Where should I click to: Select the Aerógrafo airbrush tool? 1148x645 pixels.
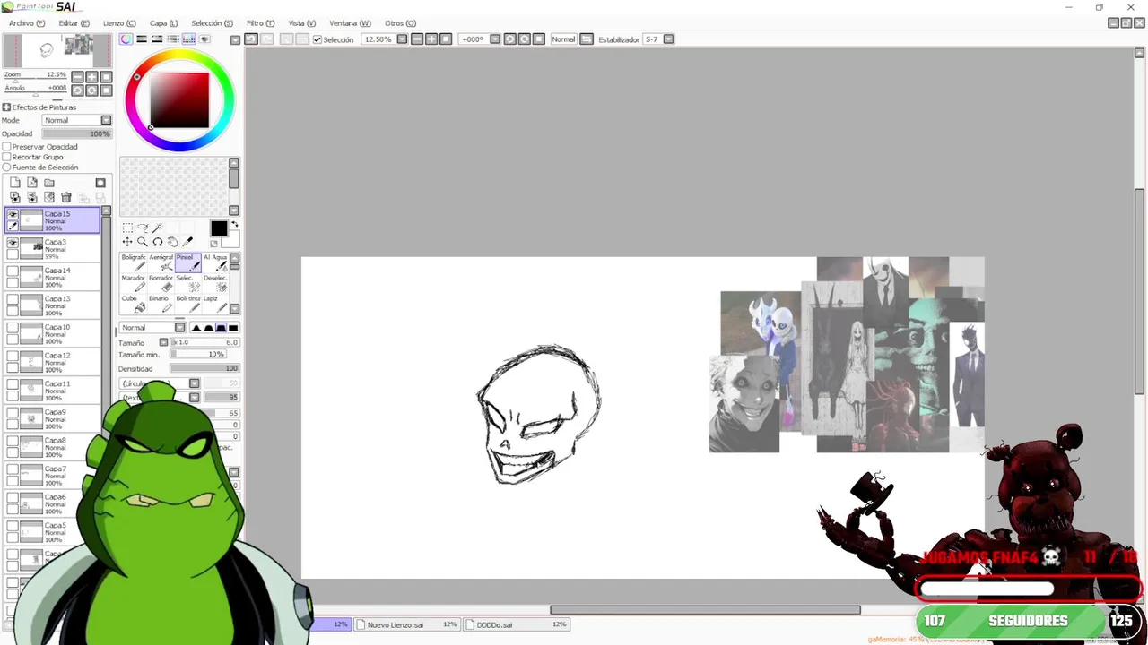[161, 262]
